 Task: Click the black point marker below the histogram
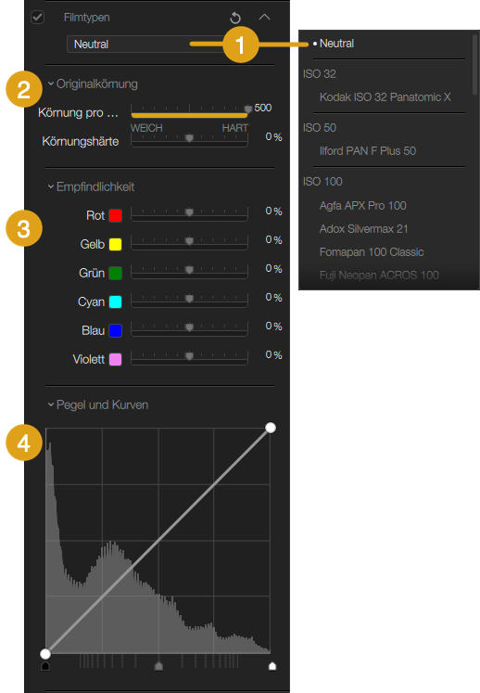[x=45, y=666]
